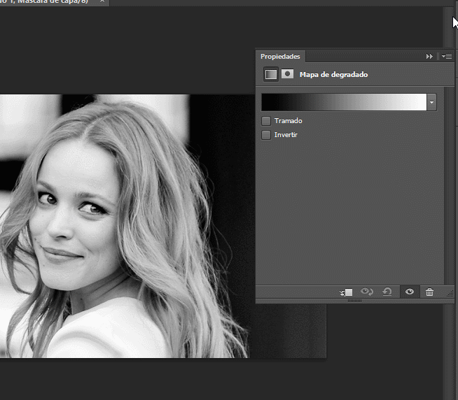
Task: Open the Propiedades panel options menu
Action: tap(447, 57)
